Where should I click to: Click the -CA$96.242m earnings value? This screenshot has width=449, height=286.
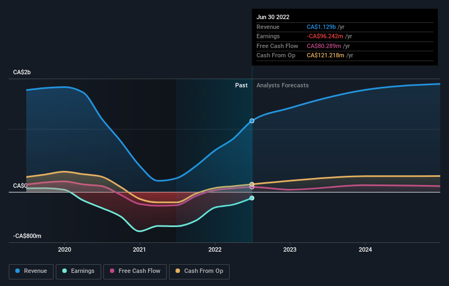(x=325, y=36)
